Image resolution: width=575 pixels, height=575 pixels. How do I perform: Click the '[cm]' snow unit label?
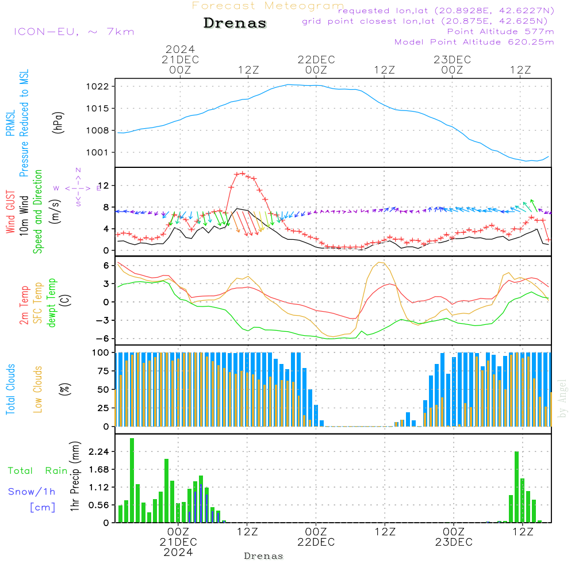[43, 508]
